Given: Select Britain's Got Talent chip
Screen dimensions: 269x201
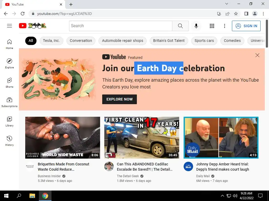Looking at the screenshot, I should (x=169, y=41).
